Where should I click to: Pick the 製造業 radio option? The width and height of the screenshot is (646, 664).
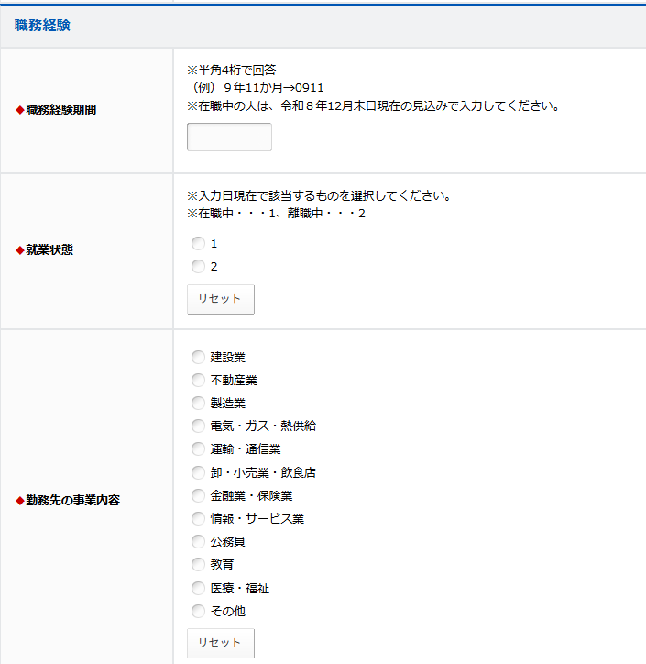198,403
